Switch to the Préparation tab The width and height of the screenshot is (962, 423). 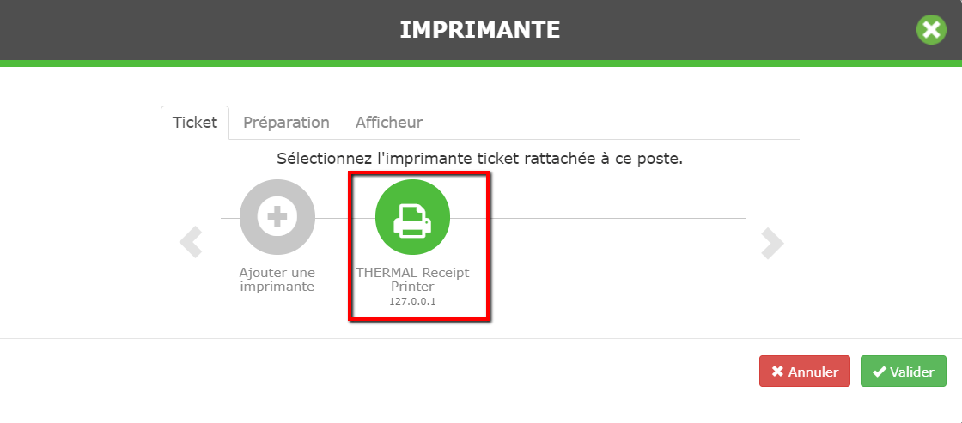pos(287,123)
